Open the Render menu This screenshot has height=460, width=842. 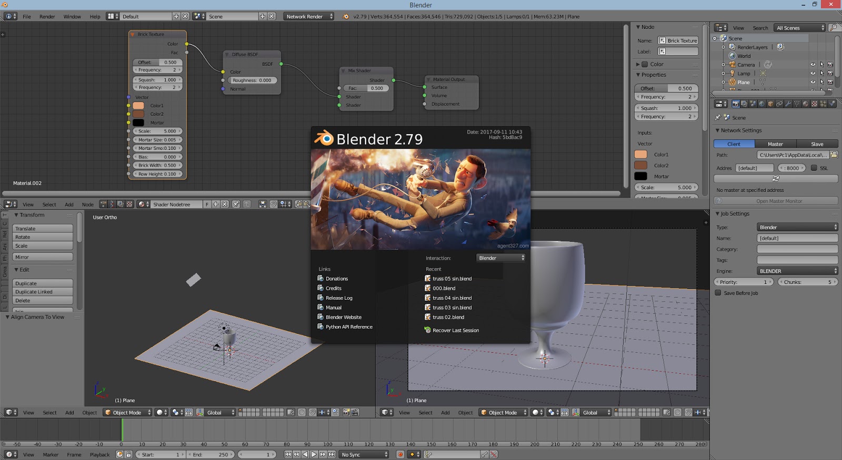pos(47,17)
